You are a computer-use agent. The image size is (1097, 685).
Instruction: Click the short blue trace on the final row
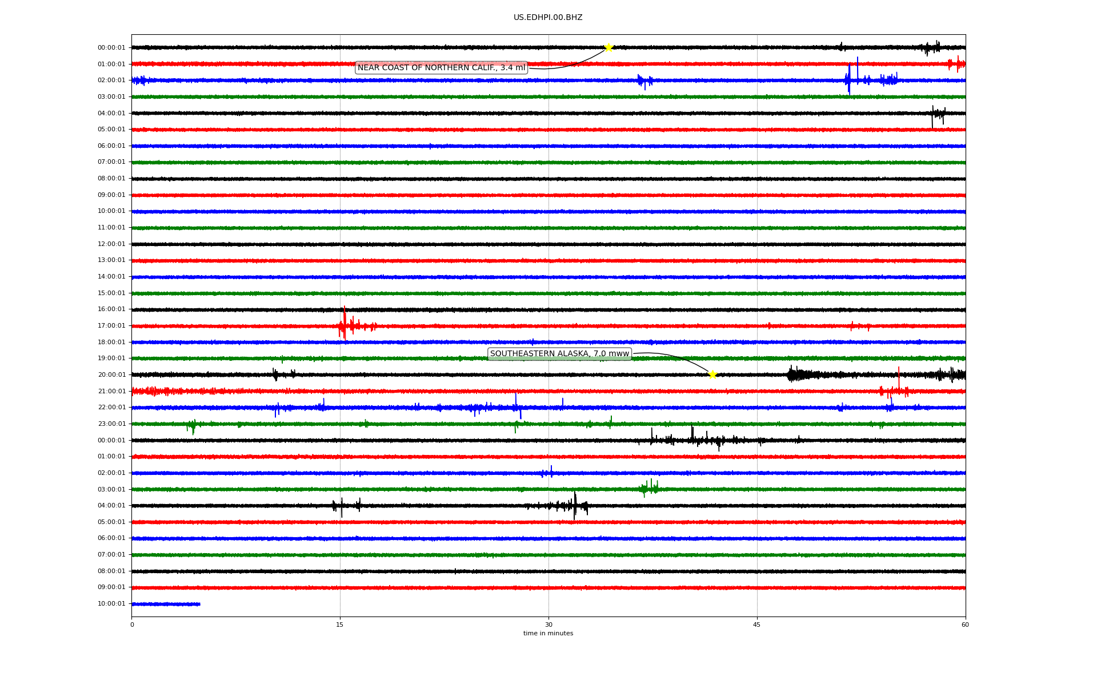pyautogui.click(x=166, y=604)
